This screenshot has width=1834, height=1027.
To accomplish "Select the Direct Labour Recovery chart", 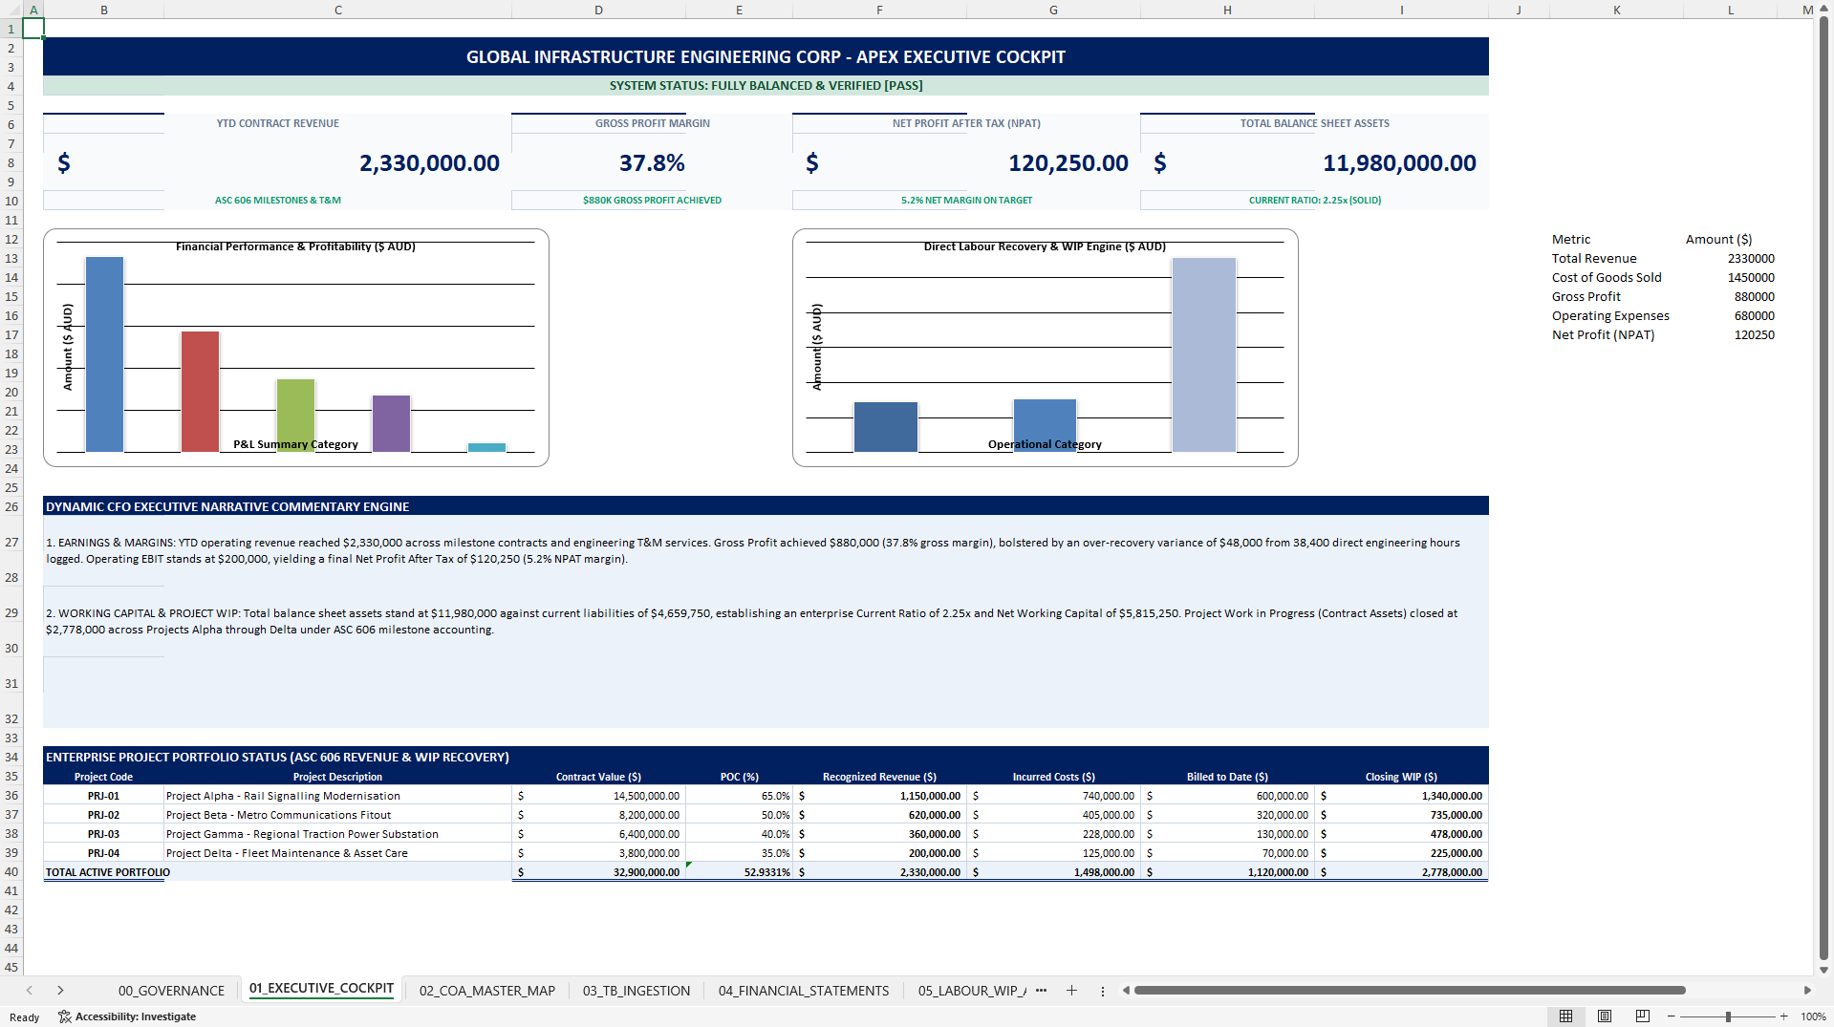I will [1045, 348].
